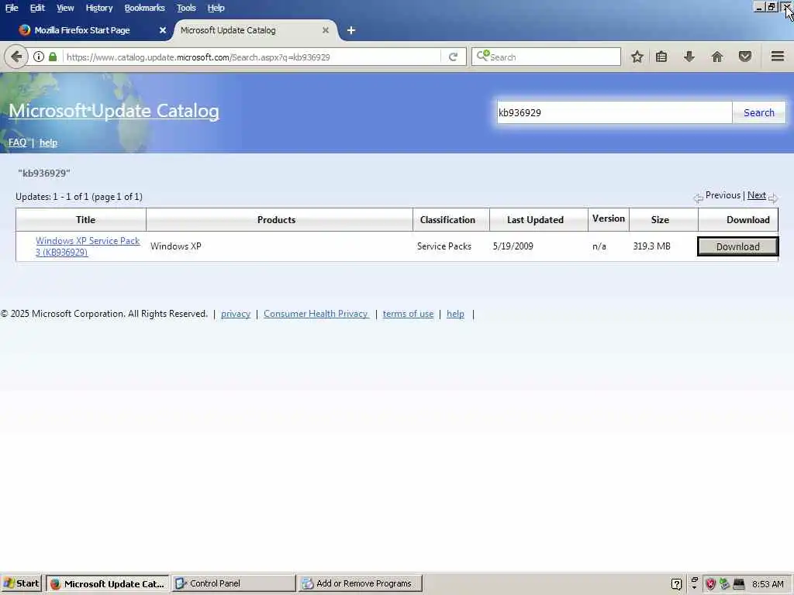Close the Microsoft Update Catalog tab
The height and width of the screenshot is (595, 794).
[x=326, y=30]
